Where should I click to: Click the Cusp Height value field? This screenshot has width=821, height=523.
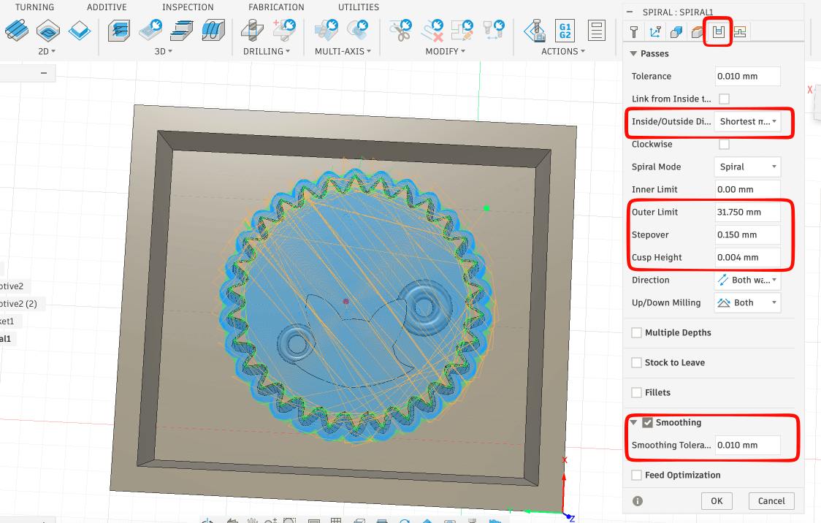(x=747, y=258)
